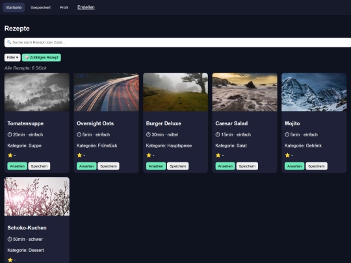Click '50min · schwer' text
Viewport: 351px width, 263px height.
(x=28, y=239)
